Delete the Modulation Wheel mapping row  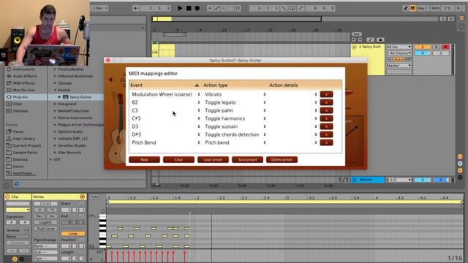(326, 94)
